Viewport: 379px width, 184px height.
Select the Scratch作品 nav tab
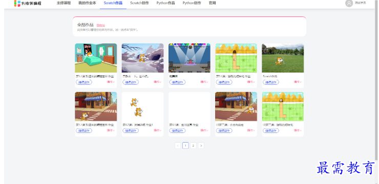[x=113, y=3]
